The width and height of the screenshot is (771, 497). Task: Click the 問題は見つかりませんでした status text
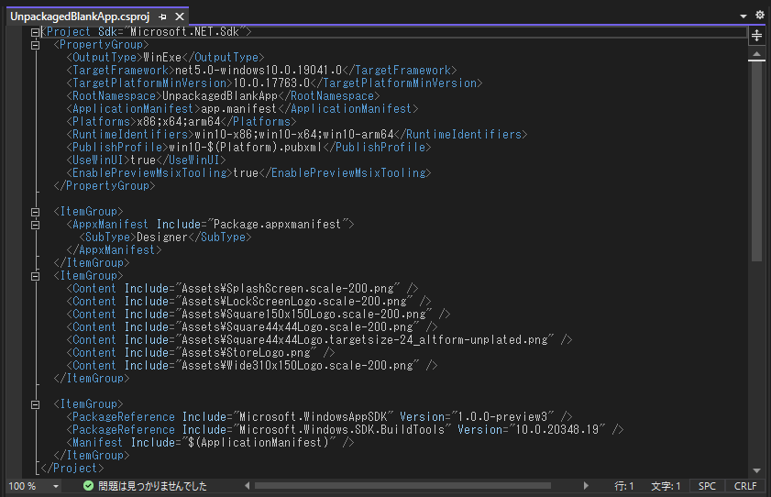[x=153, y=486]
